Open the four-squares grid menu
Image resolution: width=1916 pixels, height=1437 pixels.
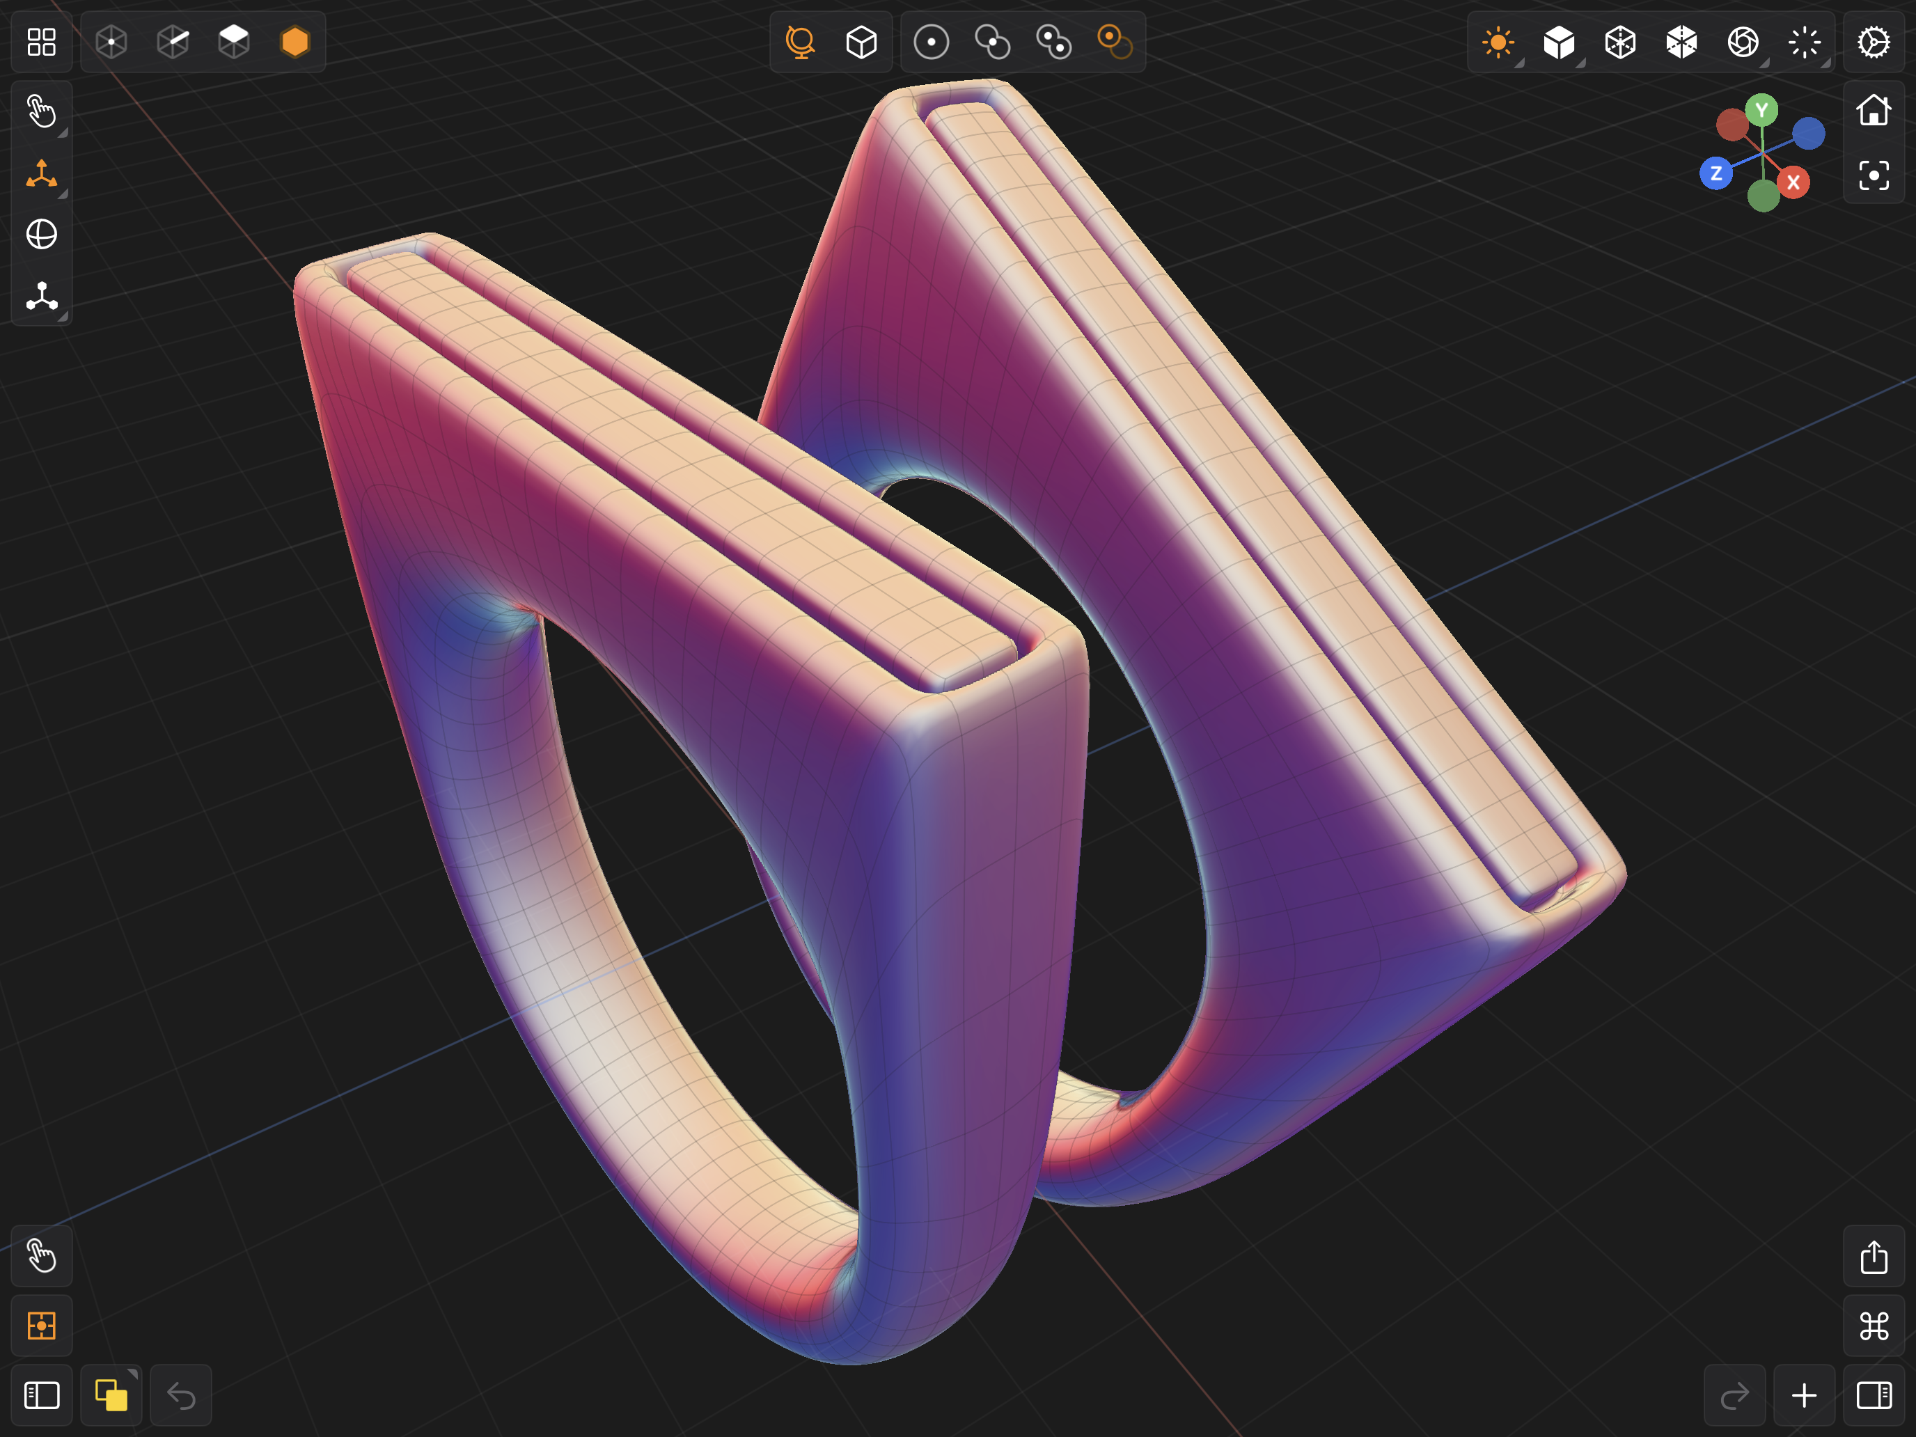coord(42,42)
